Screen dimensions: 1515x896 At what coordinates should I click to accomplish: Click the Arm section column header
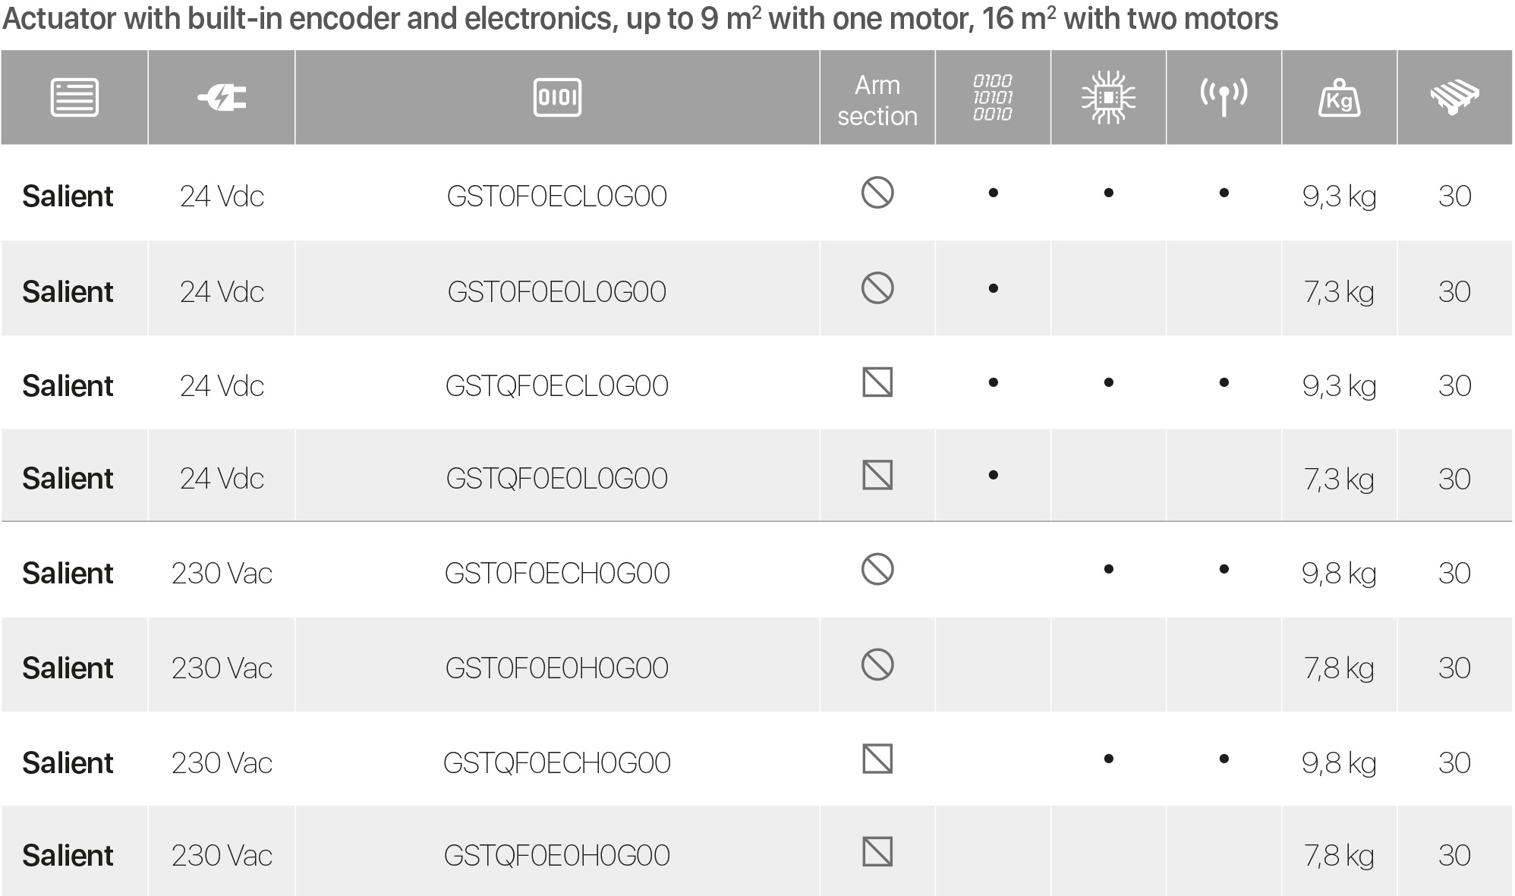coord(877,100)
